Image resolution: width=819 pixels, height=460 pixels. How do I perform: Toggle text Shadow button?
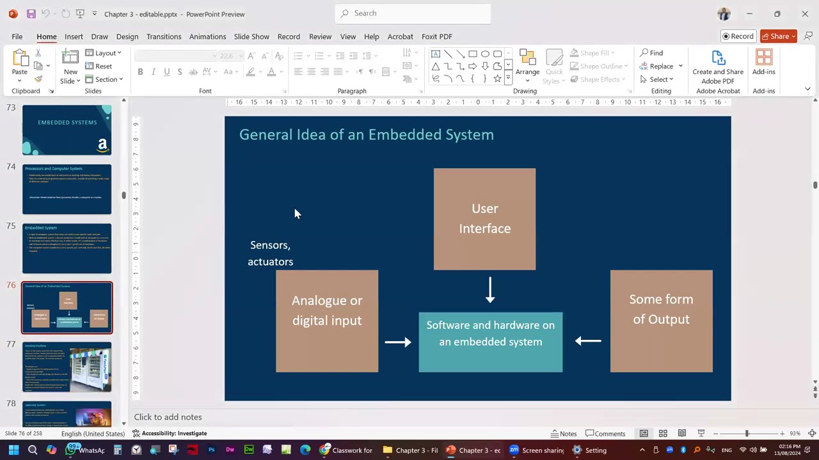point(180,72)
